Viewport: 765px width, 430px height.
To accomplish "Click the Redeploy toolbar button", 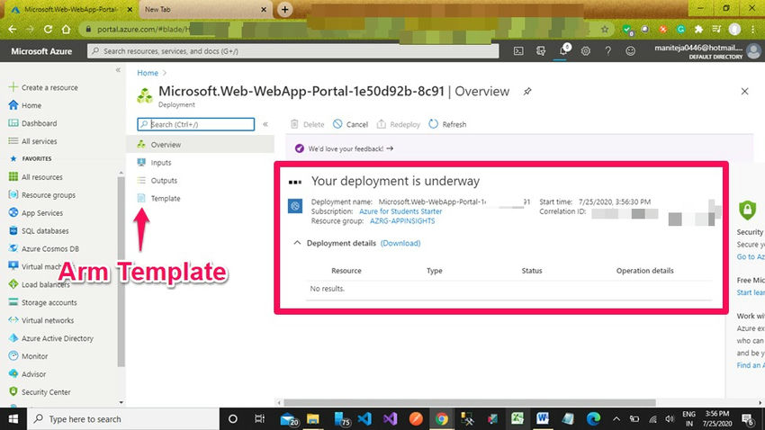I will pos(399,124).
